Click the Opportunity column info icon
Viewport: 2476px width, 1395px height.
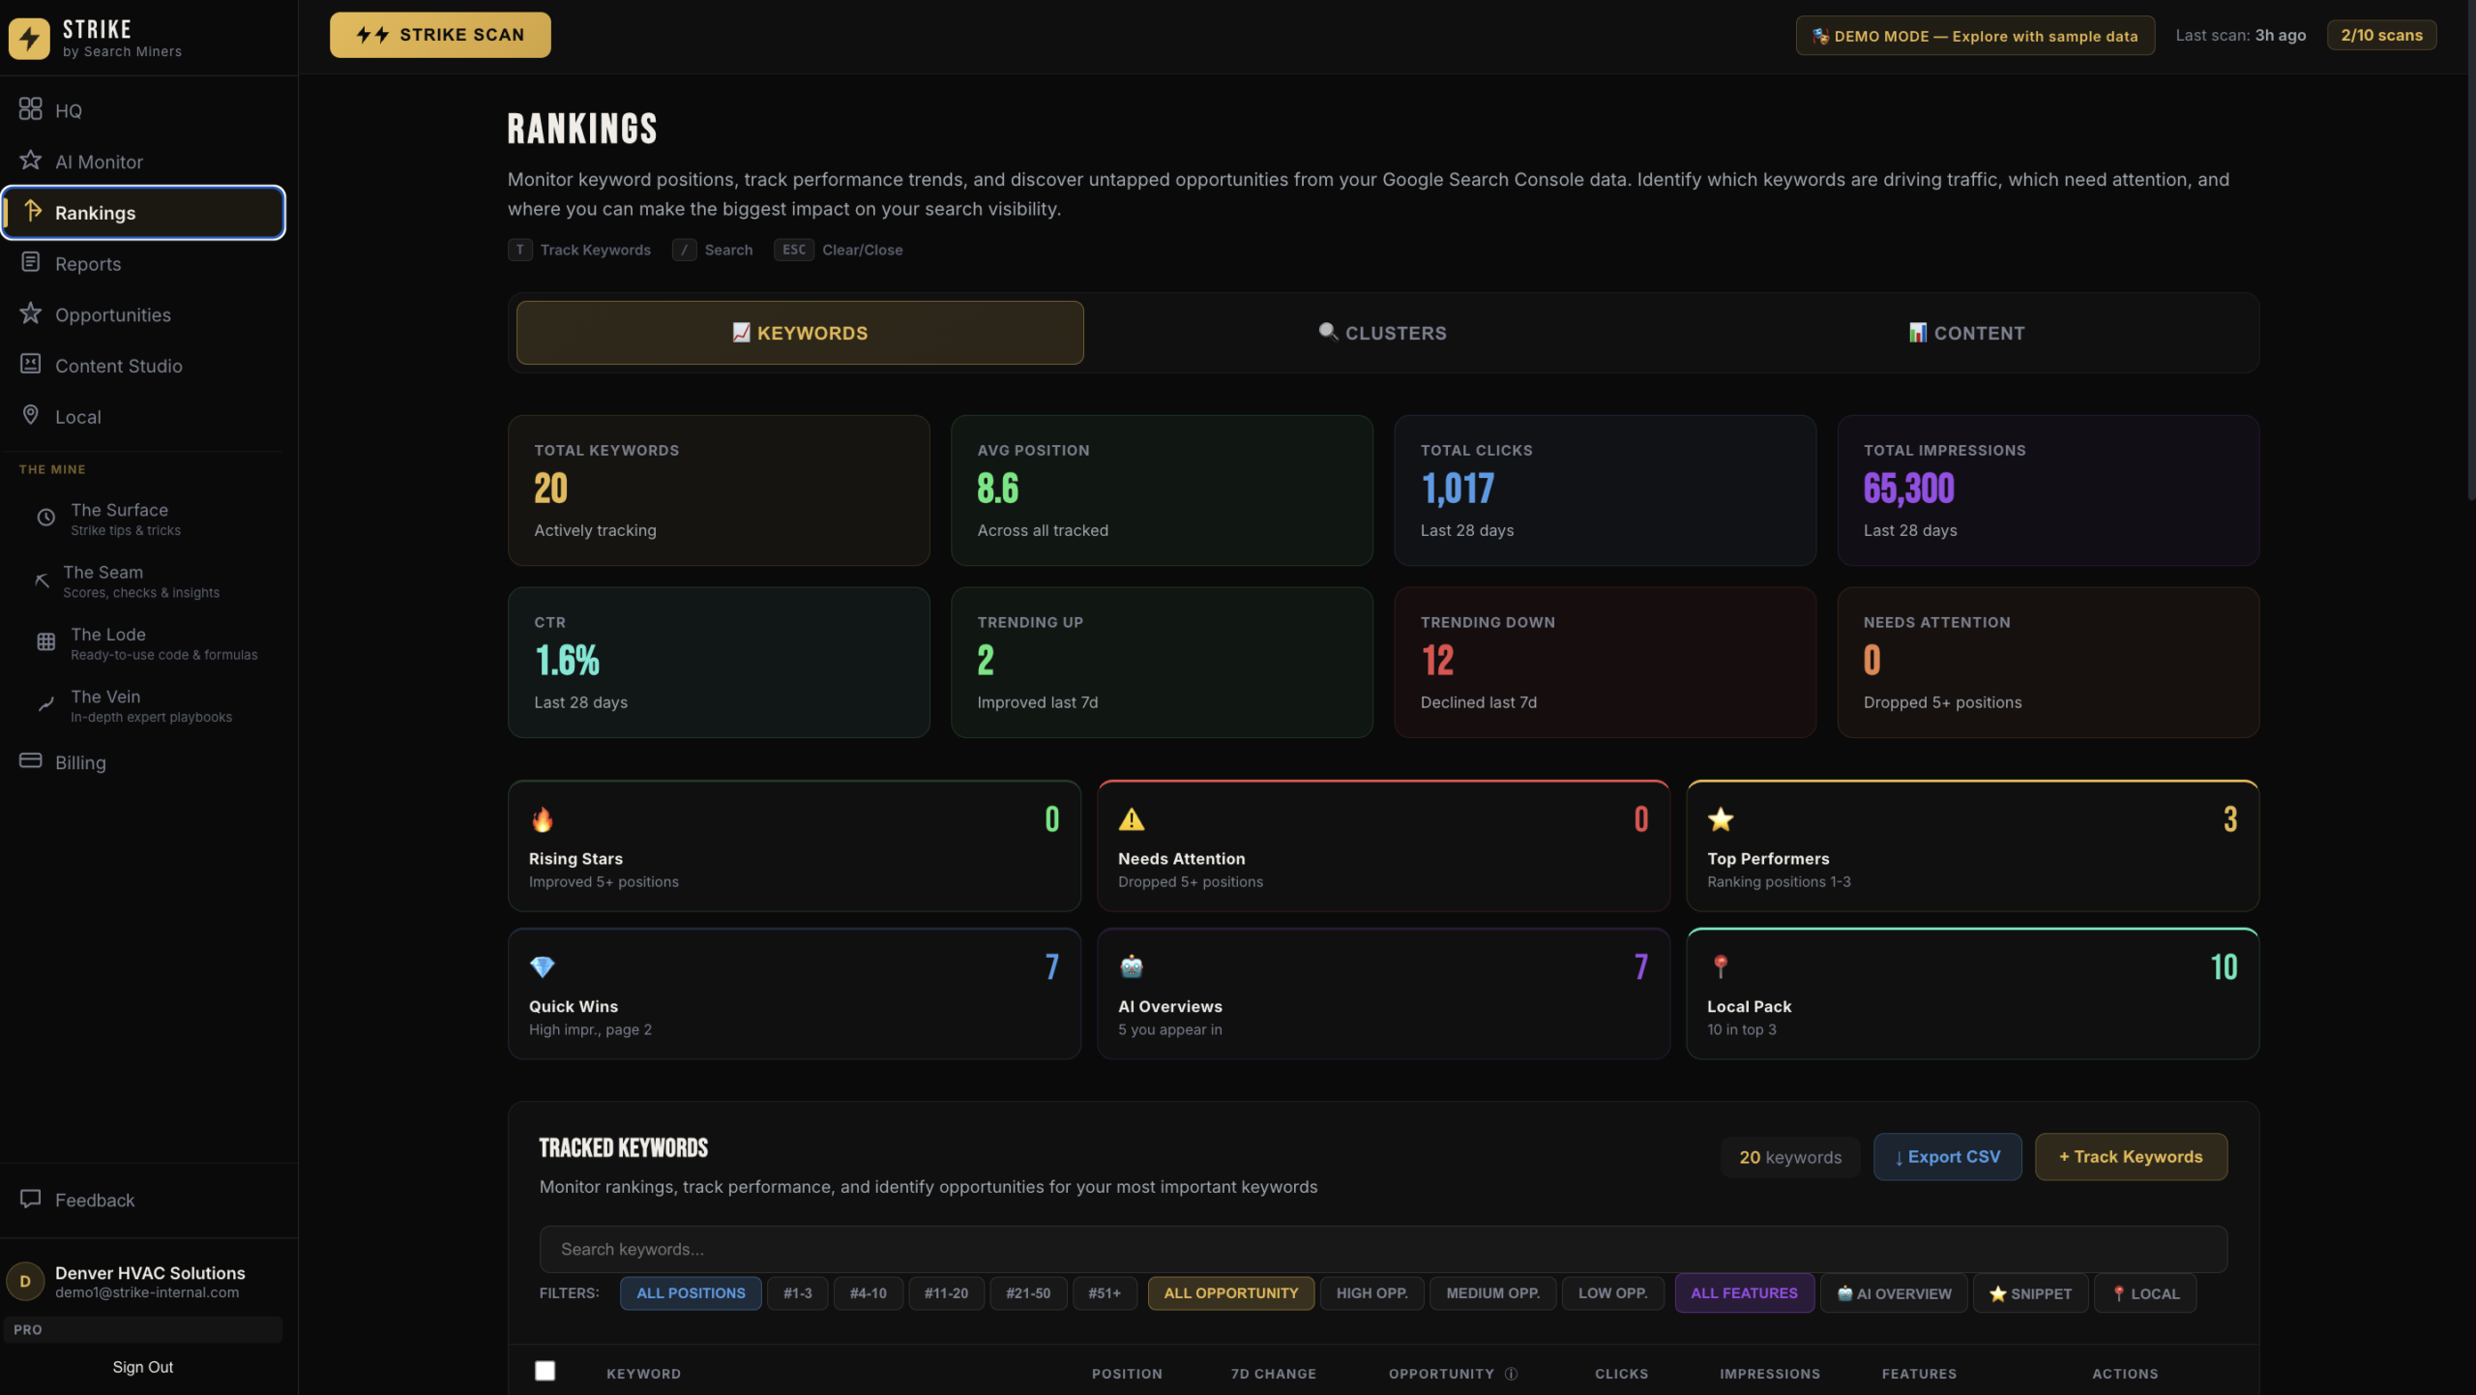(1512, 1375)
